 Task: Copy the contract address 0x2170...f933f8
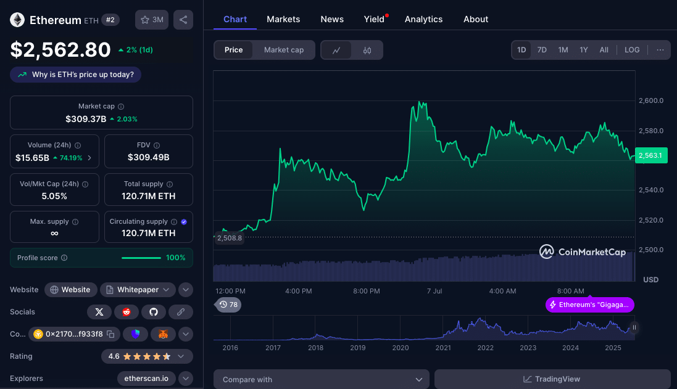(110, 334)
